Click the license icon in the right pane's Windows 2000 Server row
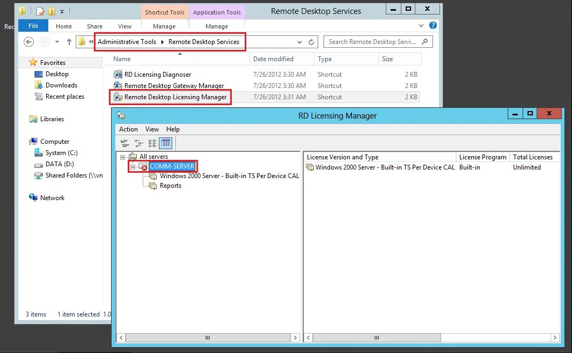The width and height of the screenshot is (572, 353). 310,167
